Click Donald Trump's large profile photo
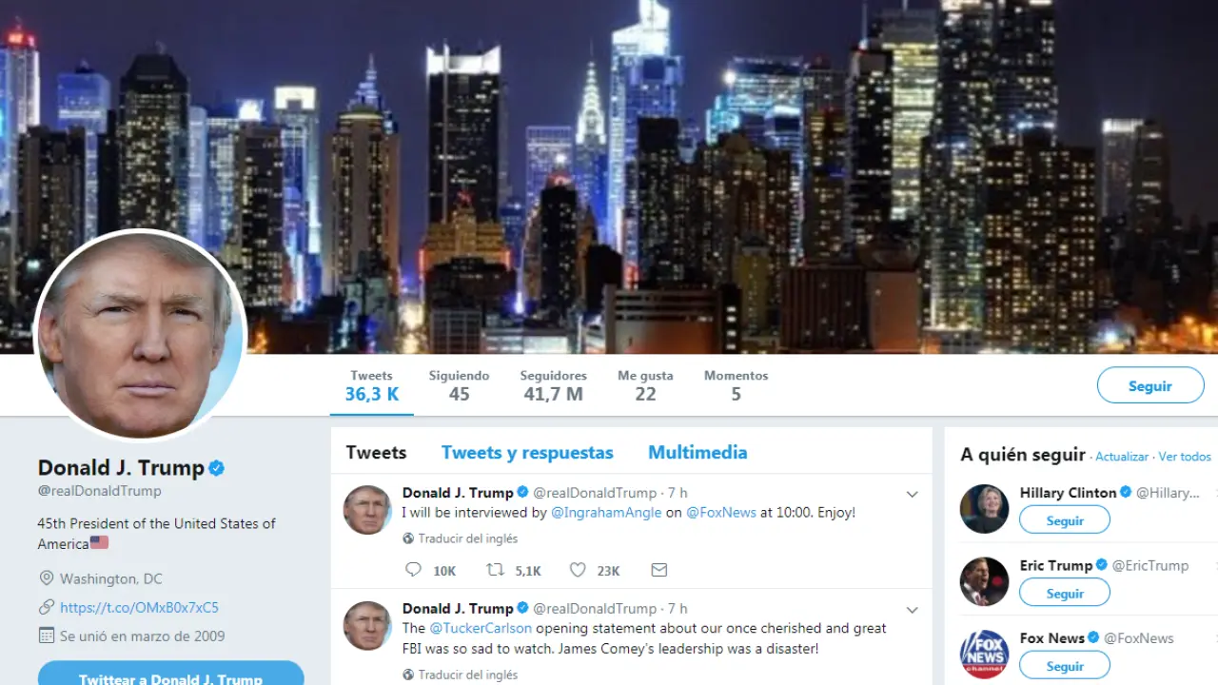 click(141, 334)
